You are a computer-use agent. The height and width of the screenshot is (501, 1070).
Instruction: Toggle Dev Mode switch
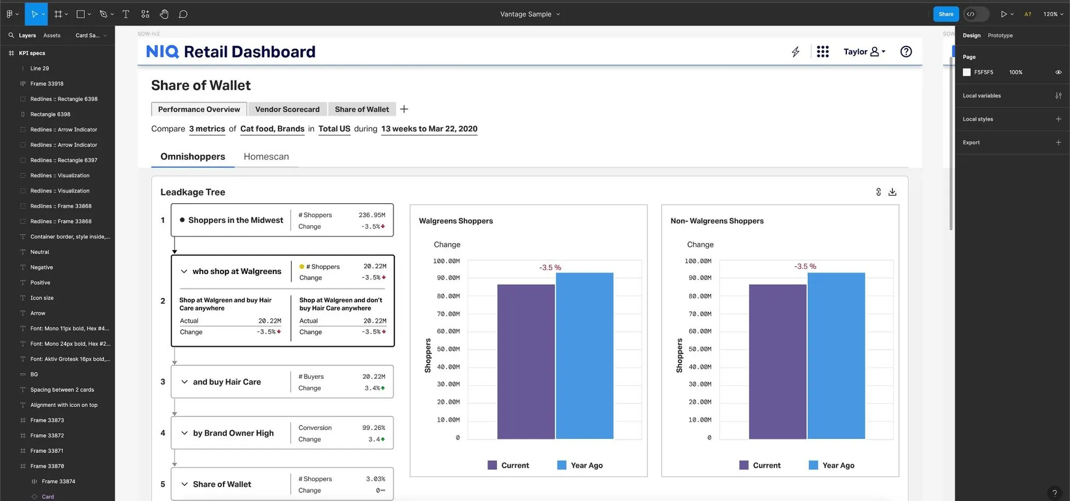[x=976, y=14]
